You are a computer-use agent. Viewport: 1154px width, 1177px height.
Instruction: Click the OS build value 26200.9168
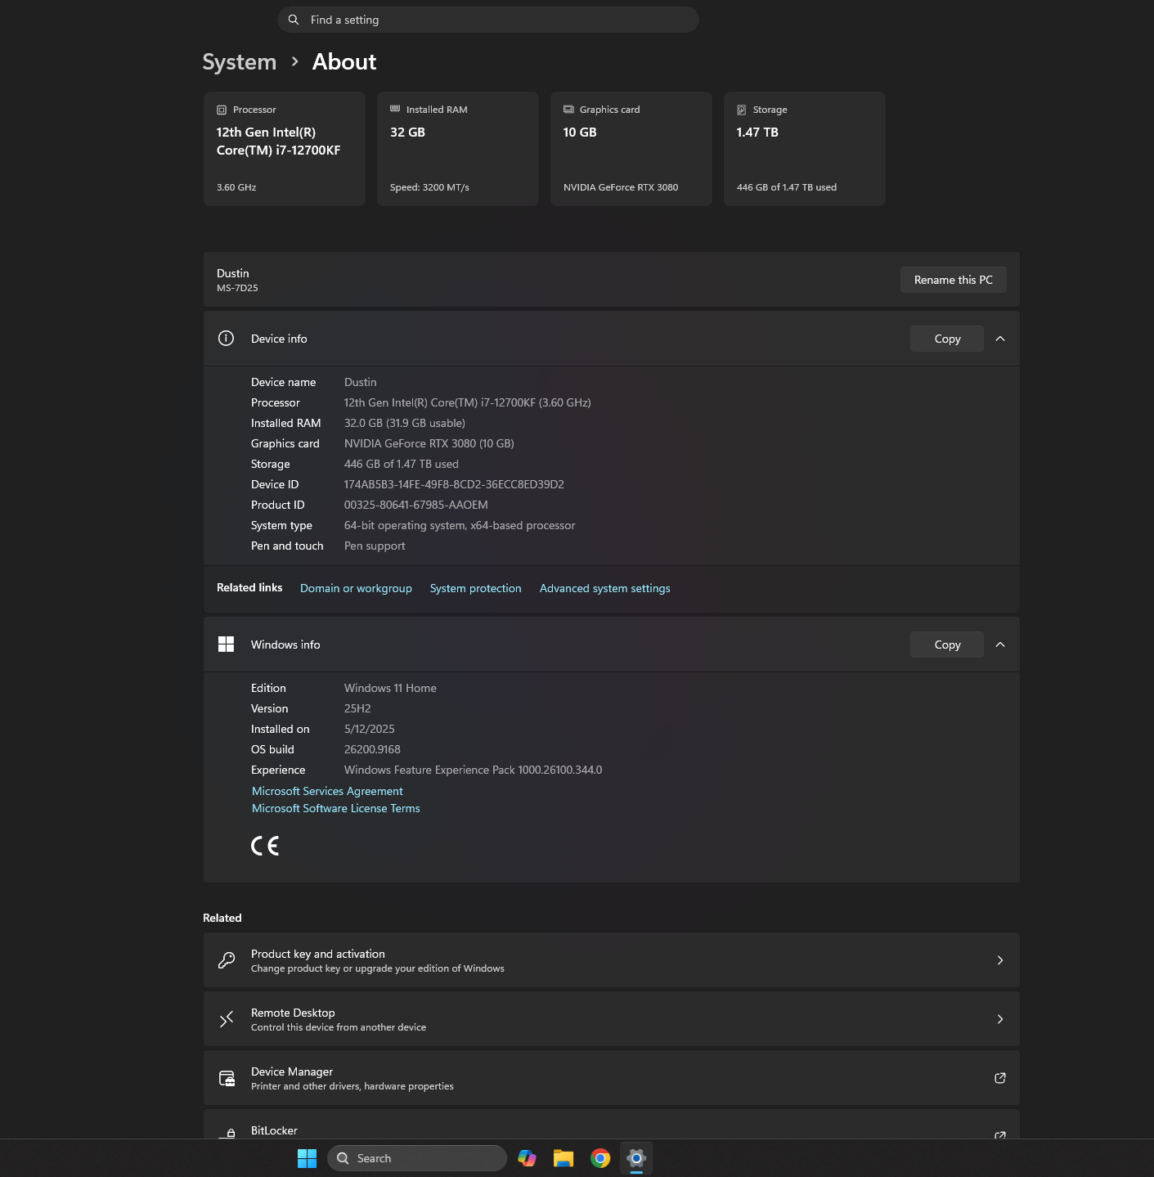tap(372, 749)
